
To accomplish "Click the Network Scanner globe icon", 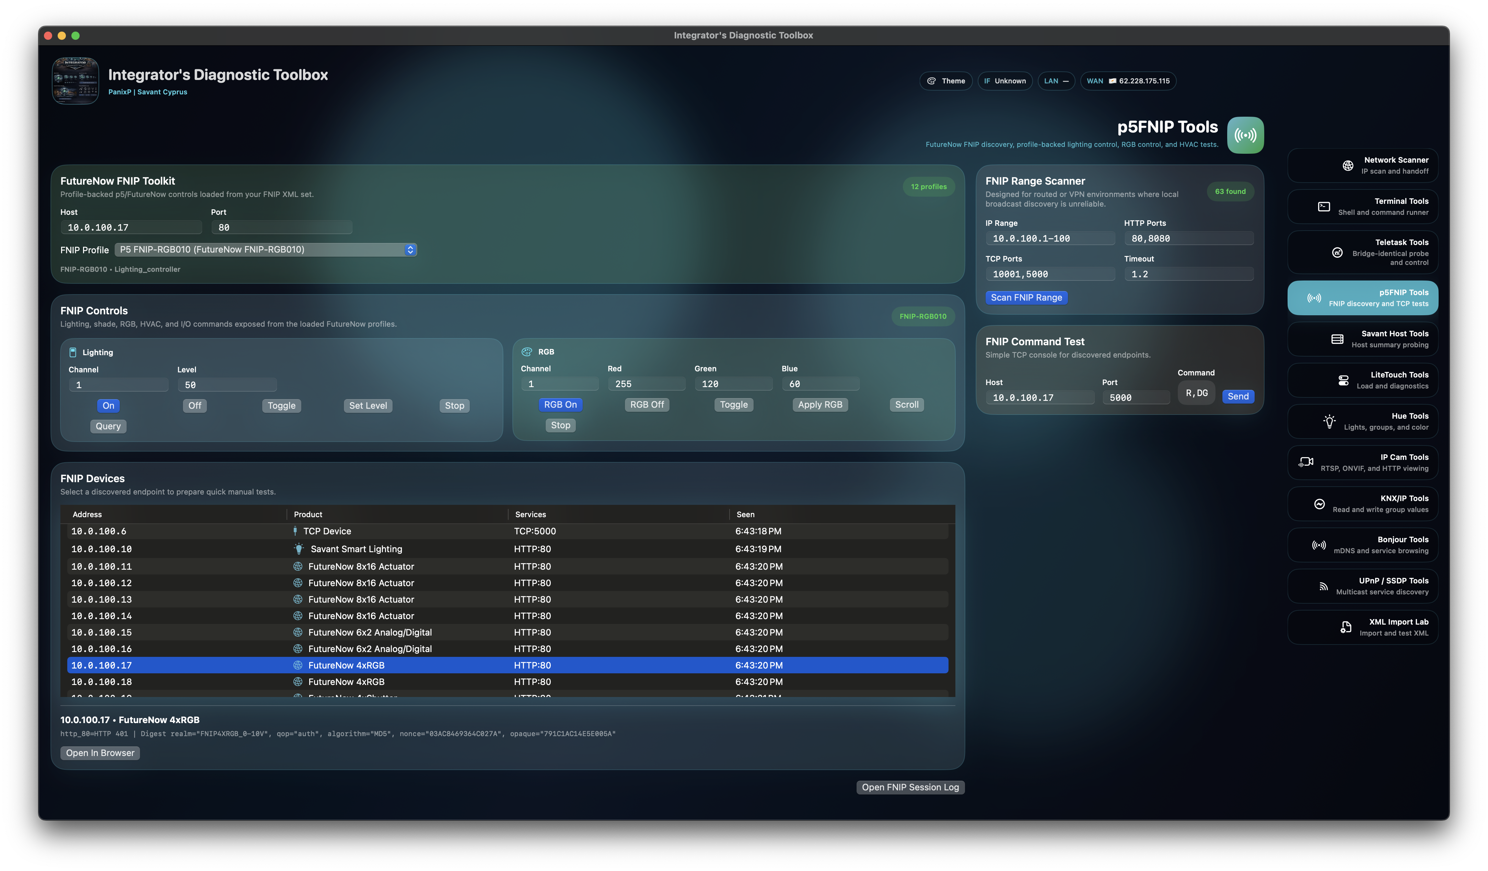I will click(1347, 165).
